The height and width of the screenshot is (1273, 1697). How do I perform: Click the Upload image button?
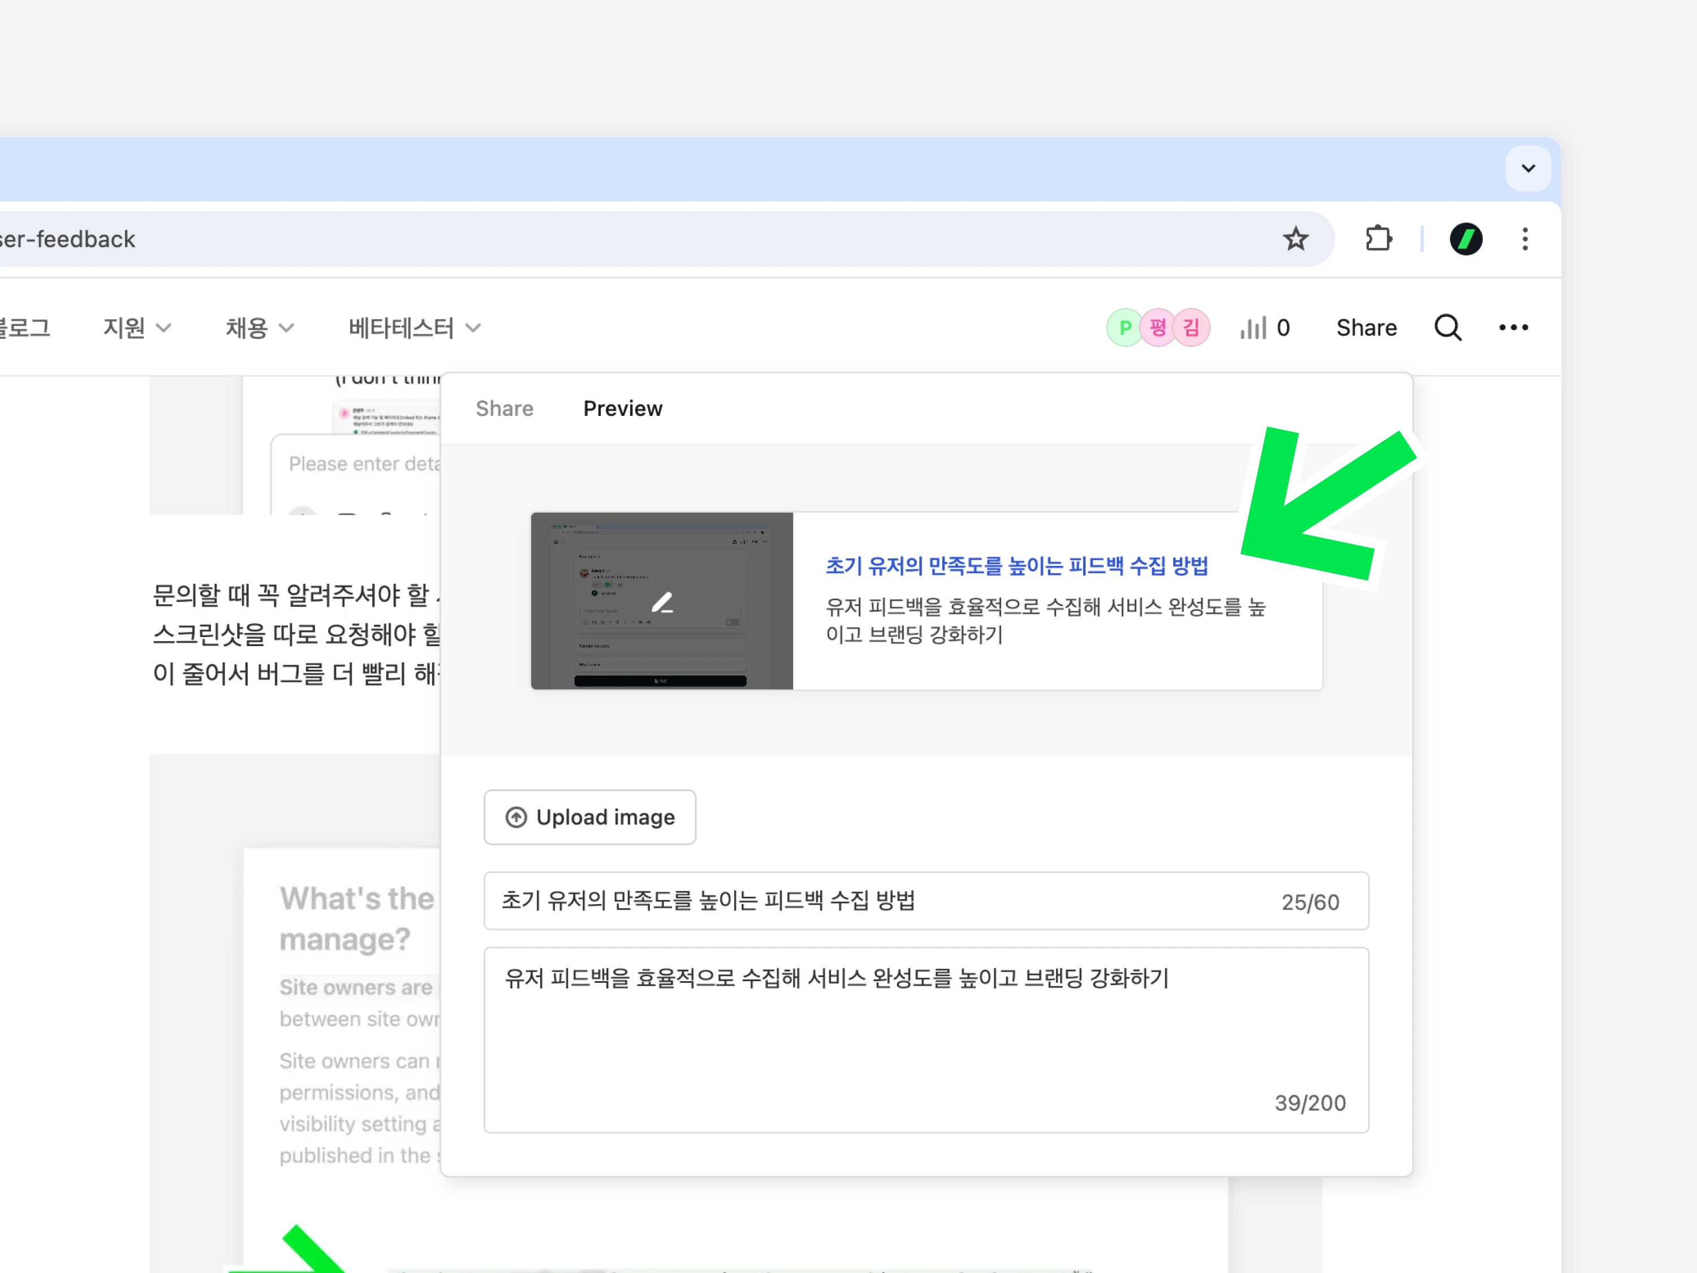point(589,818)
